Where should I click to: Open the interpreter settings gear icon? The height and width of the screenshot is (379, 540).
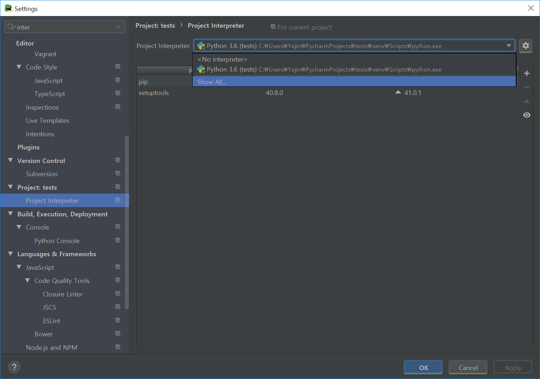coord(525,46)
